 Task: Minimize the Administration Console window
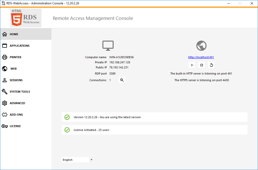point(228,3)
